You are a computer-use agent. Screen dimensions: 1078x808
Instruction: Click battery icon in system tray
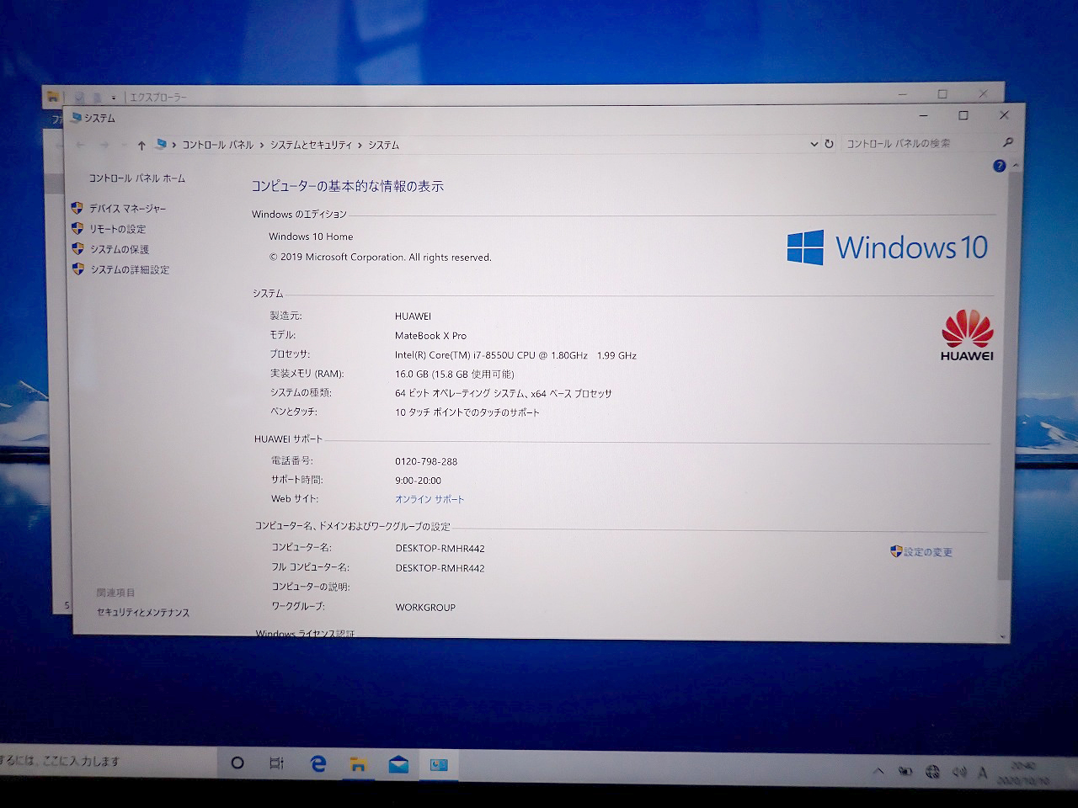coord(906,771)
